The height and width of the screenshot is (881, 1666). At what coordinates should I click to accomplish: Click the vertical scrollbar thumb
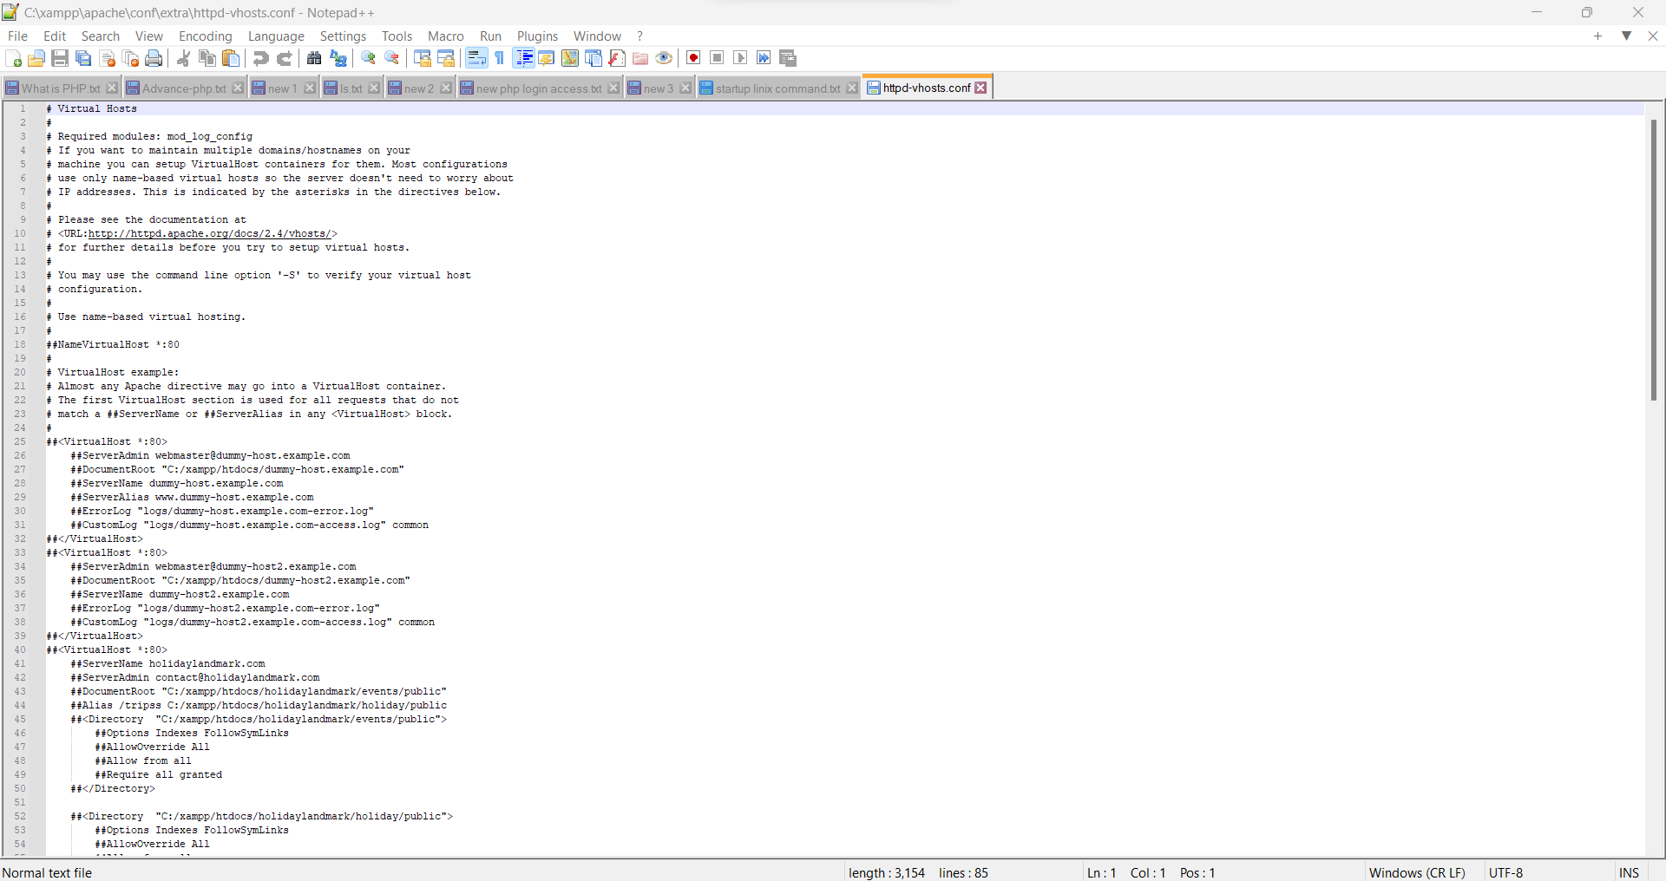[1654, 260]
